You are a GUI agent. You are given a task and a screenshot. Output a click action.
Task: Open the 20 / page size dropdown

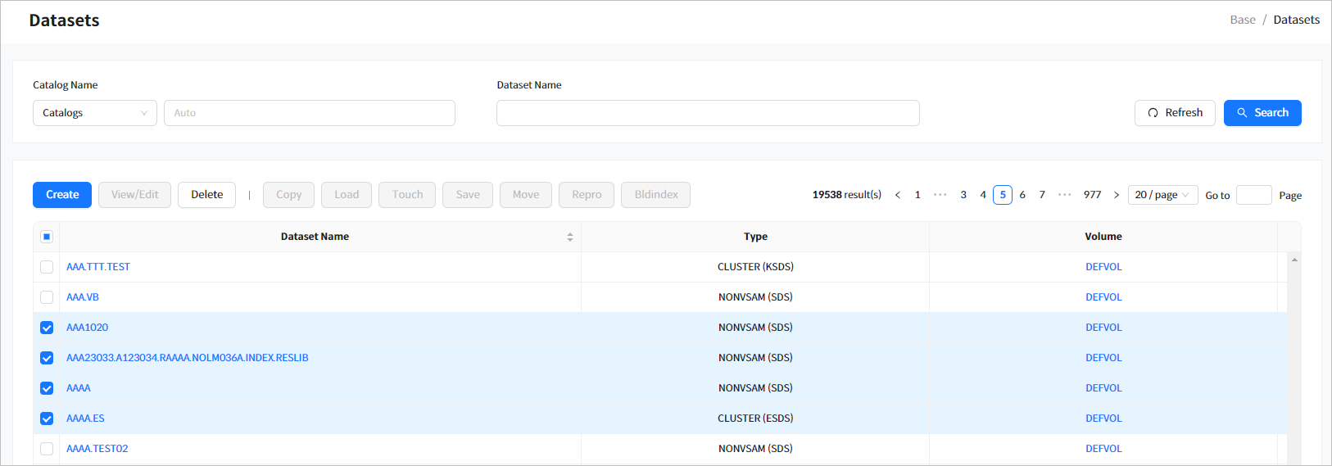(1162, 195)
